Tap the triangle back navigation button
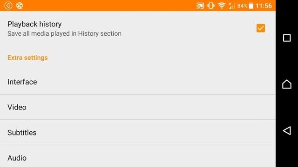298x167 pixels. coord(287,131)
